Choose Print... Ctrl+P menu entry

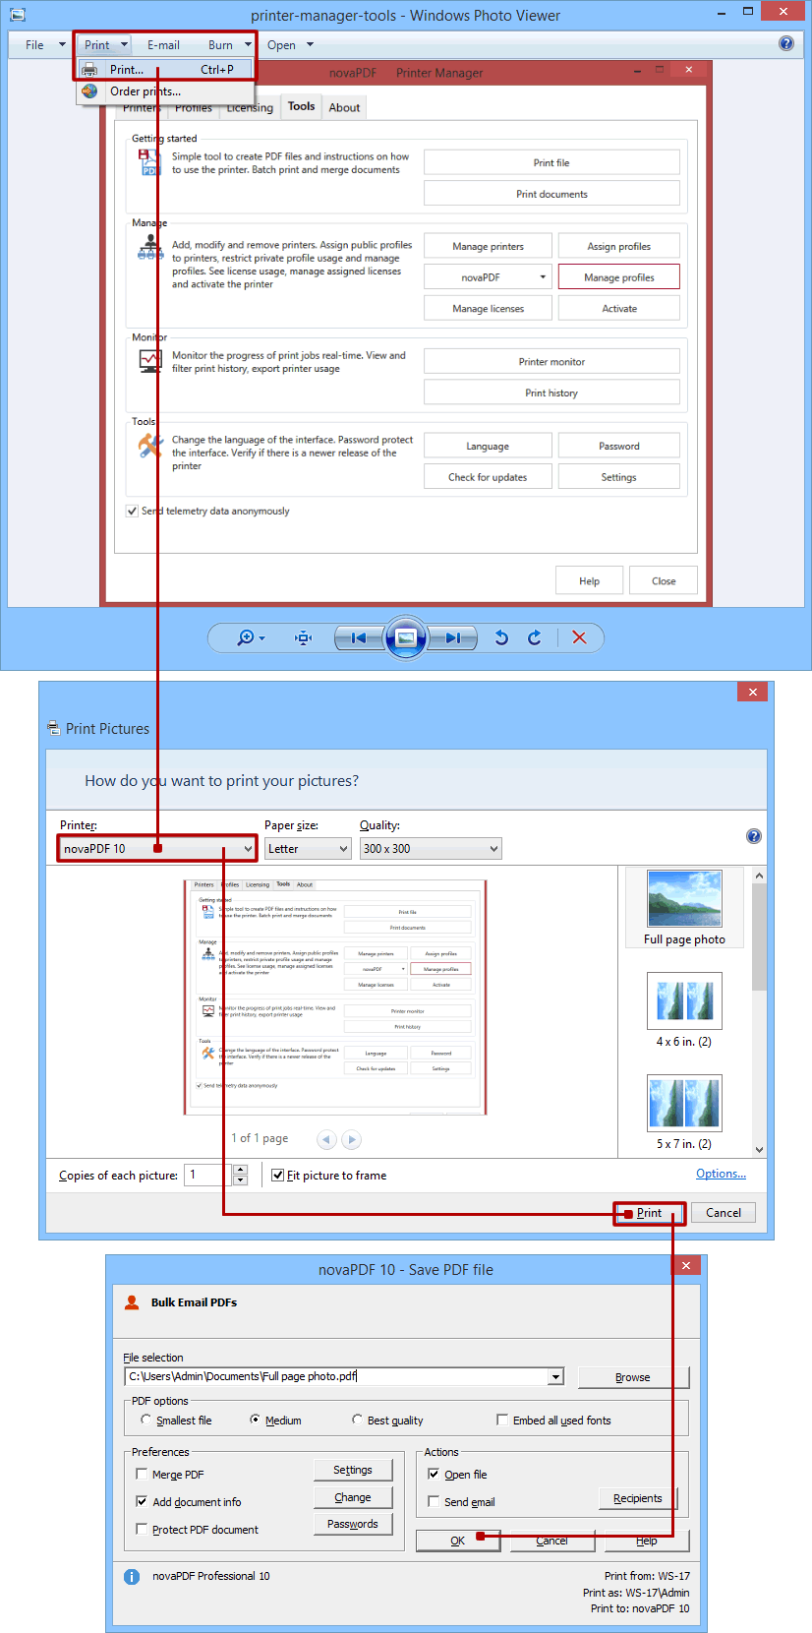point(165,70)
